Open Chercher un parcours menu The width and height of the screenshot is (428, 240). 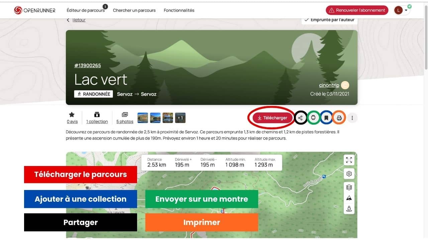click(x=134, y=10)
